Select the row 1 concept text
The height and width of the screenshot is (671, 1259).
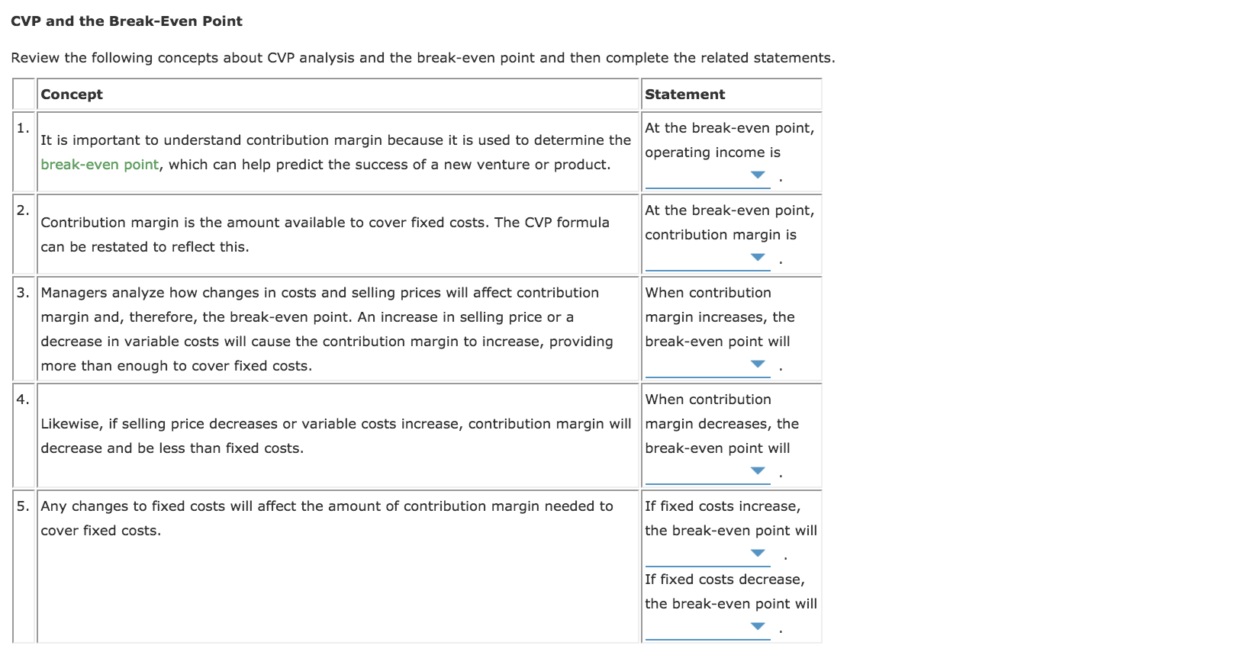336,152
